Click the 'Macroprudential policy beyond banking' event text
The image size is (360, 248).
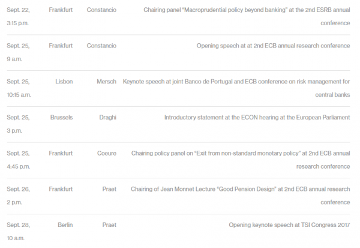(x=247, y=17)
